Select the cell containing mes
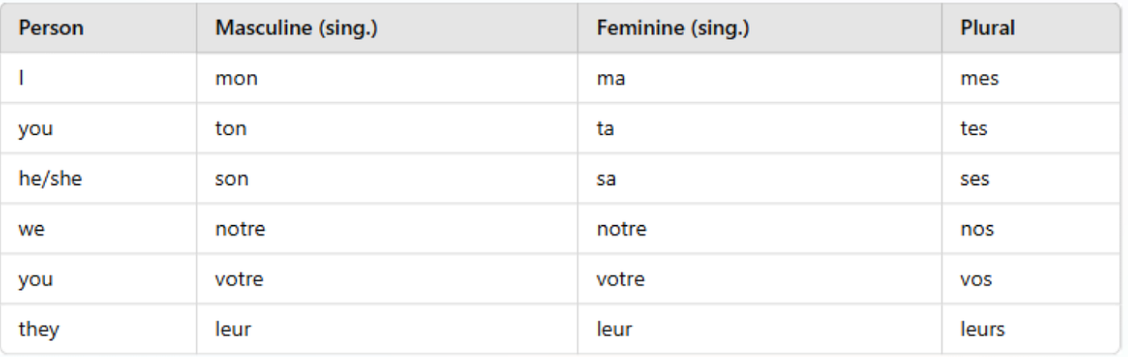Image resolution: width=1128 pixels, height=357 pixels. point(1031,78)
